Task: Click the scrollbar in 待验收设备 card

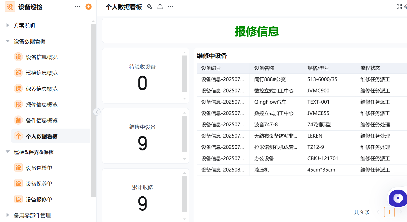Action: pos(184,74)
